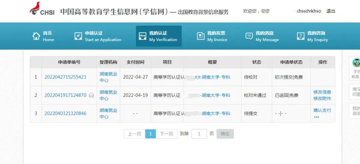360x164 pixels.
Task: Click envelope icon beside application 2022041917124870
Action: pyautogui.click(x=91, y=95)
